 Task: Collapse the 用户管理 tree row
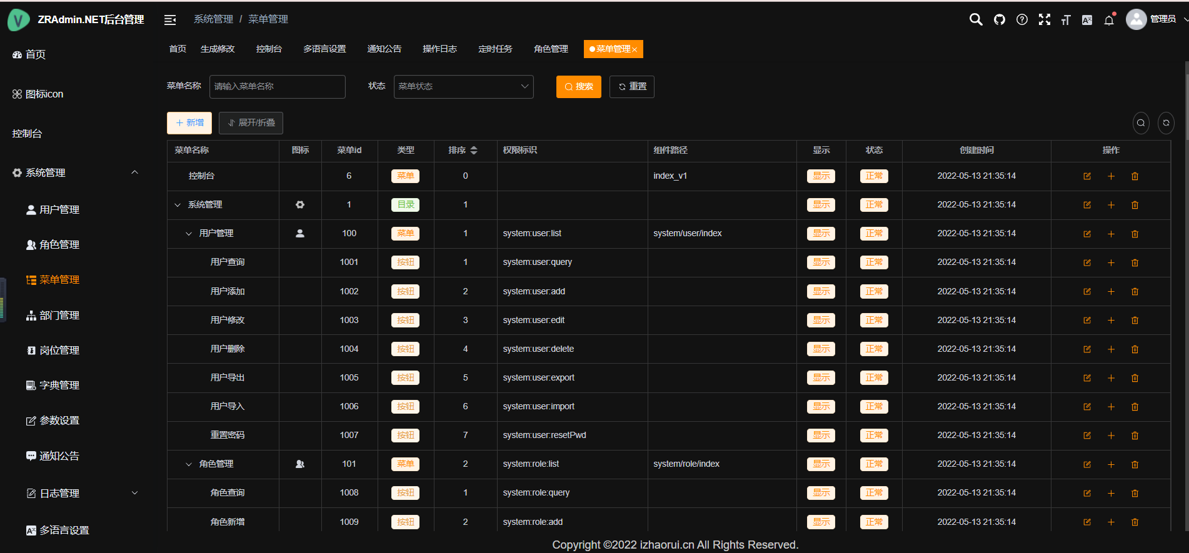(189, 234)
